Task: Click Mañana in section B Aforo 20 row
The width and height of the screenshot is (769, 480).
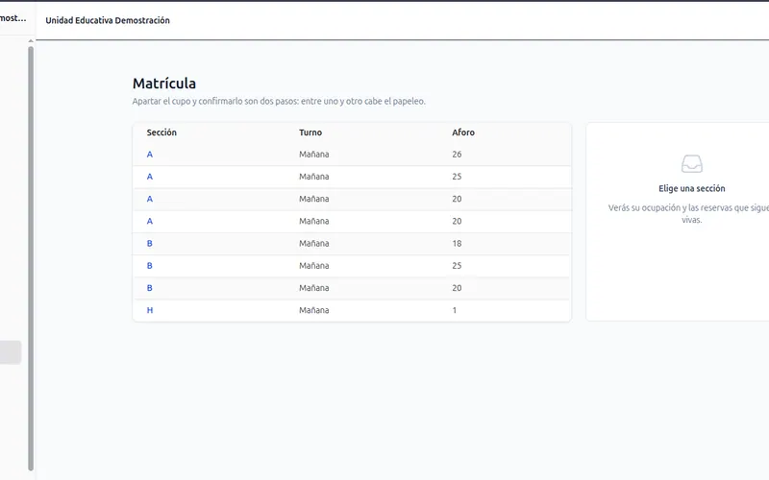Action: point(314,288)
